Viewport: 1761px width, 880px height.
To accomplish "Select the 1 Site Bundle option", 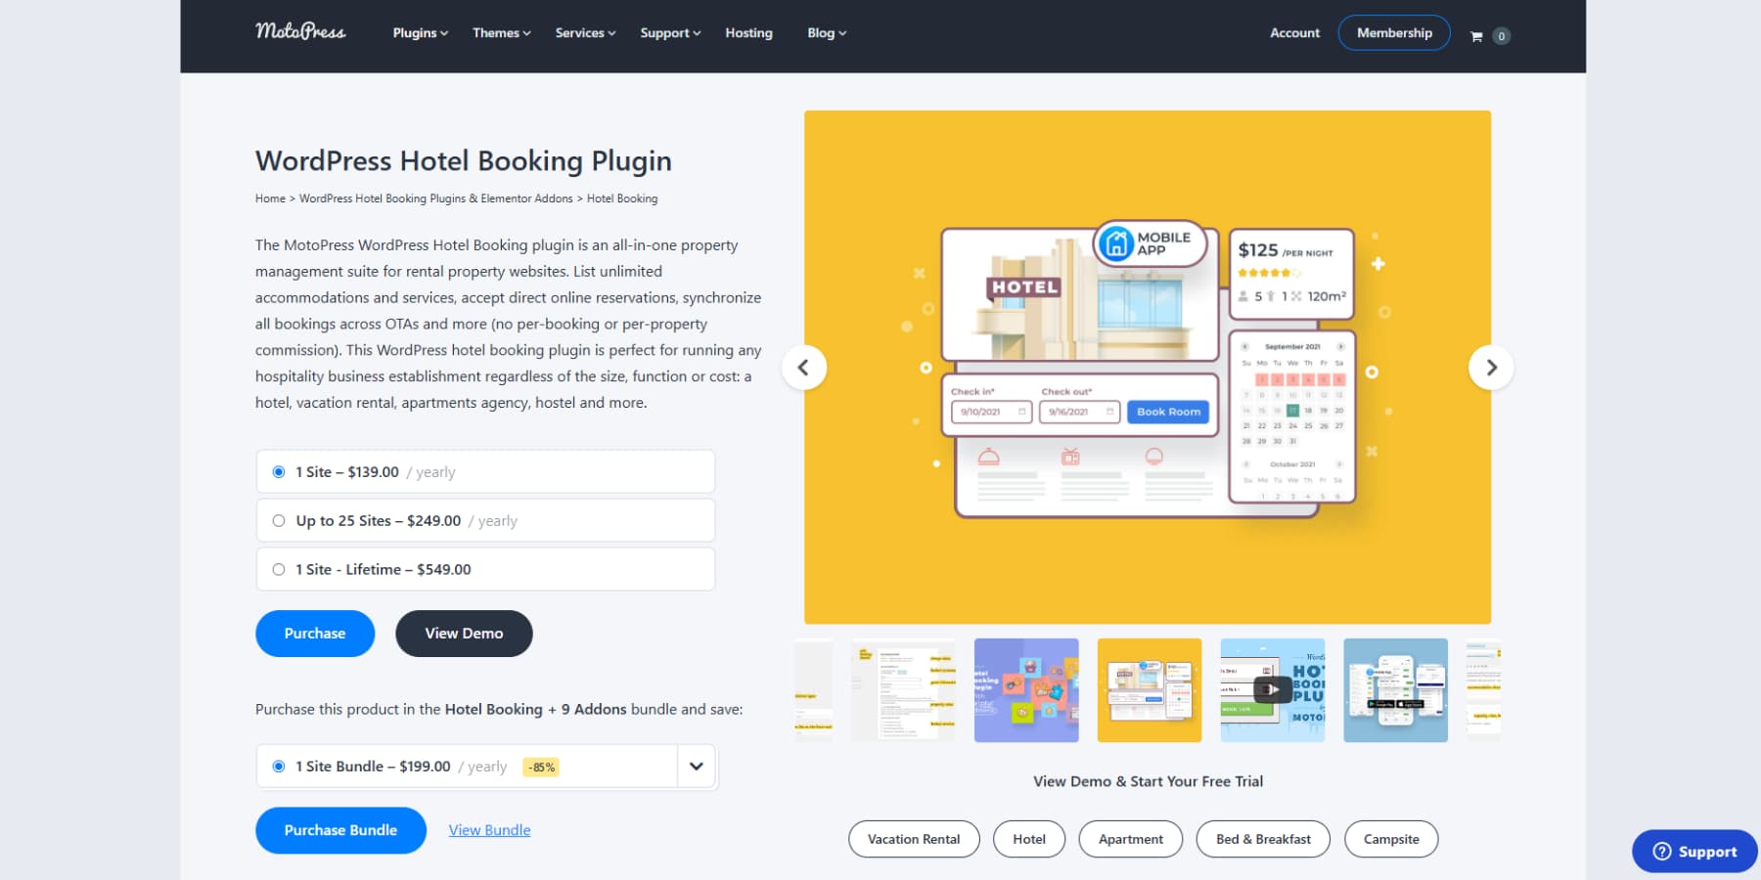I will [278, 767].
